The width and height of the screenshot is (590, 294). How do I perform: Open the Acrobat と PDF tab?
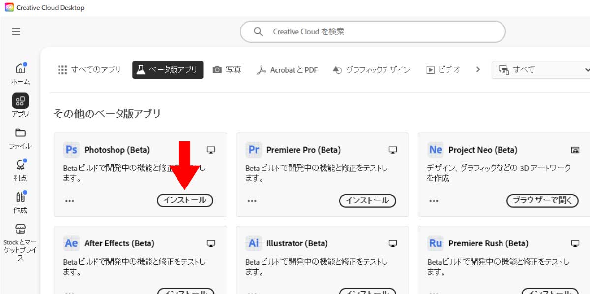pyautogui.click(x=287, y=70)
